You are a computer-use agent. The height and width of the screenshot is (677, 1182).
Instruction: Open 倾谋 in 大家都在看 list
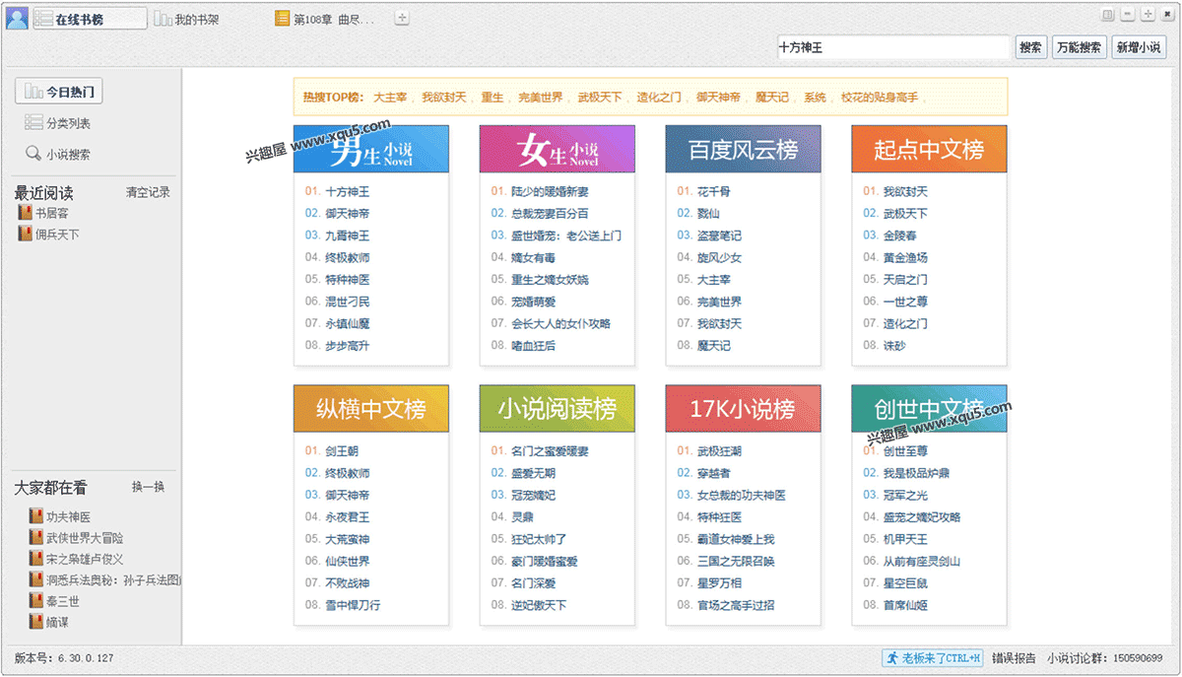click(x=50, y=623)
